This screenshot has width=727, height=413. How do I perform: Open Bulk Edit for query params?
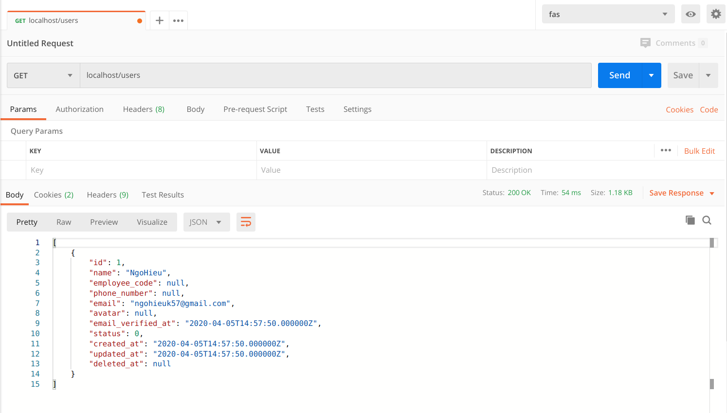pos(699,151)
